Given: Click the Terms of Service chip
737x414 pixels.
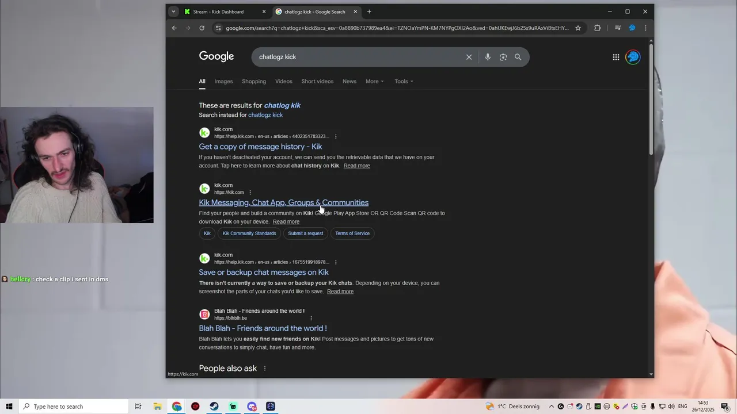Looking at the screenshot, I should point(352,233).
